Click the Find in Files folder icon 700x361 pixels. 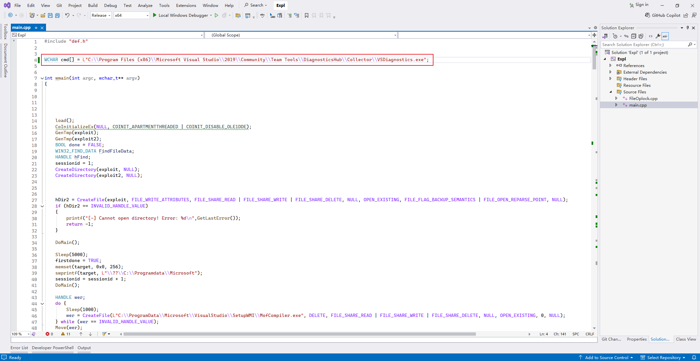click(238, 15)
